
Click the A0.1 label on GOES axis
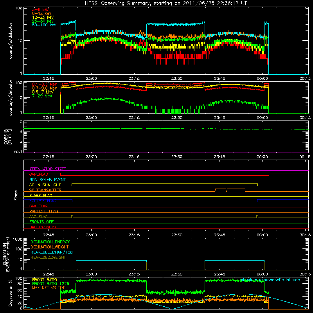point(18,151)
